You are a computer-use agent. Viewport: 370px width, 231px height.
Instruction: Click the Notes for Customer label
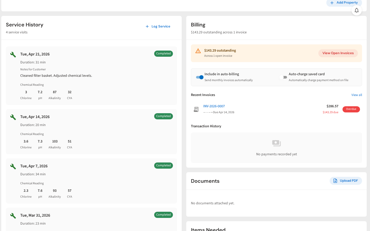coord(33,70)
